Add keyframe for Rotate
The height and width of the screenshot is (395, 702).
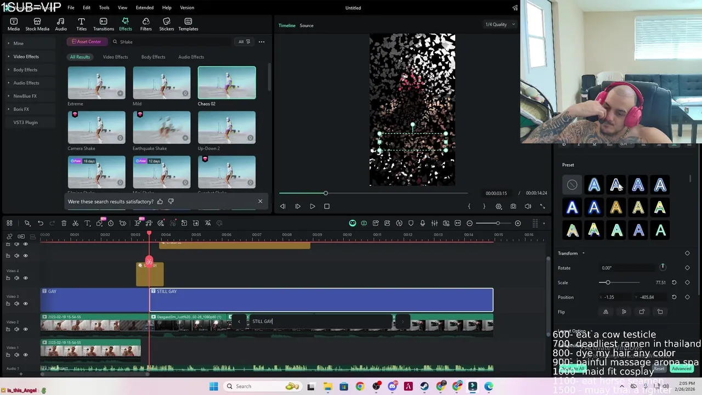tap(687, 268)
